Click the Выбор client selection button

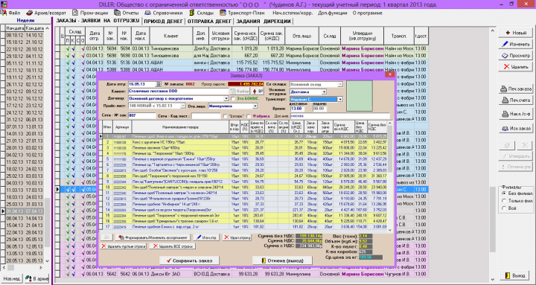(x=239, y=92)
